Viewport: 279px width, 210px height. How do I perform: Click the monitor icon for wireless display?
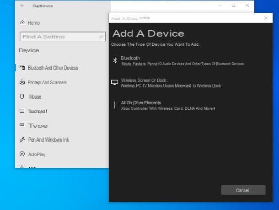[x=115, y=82]
